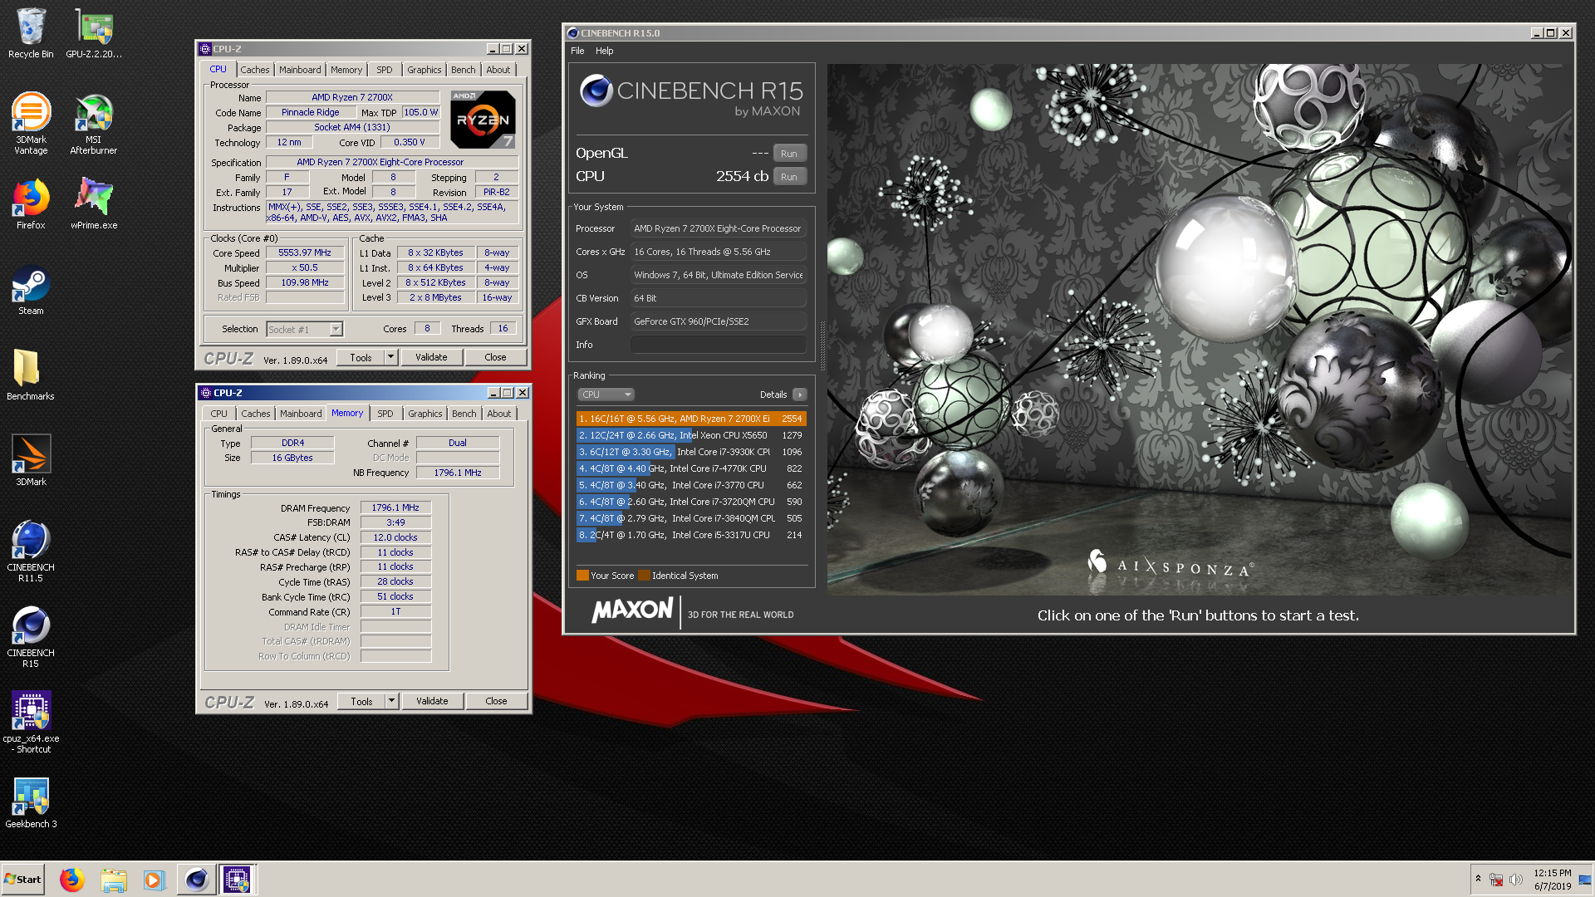Open Cinebench Help menu
The image size is (1595, 897).
604,51
